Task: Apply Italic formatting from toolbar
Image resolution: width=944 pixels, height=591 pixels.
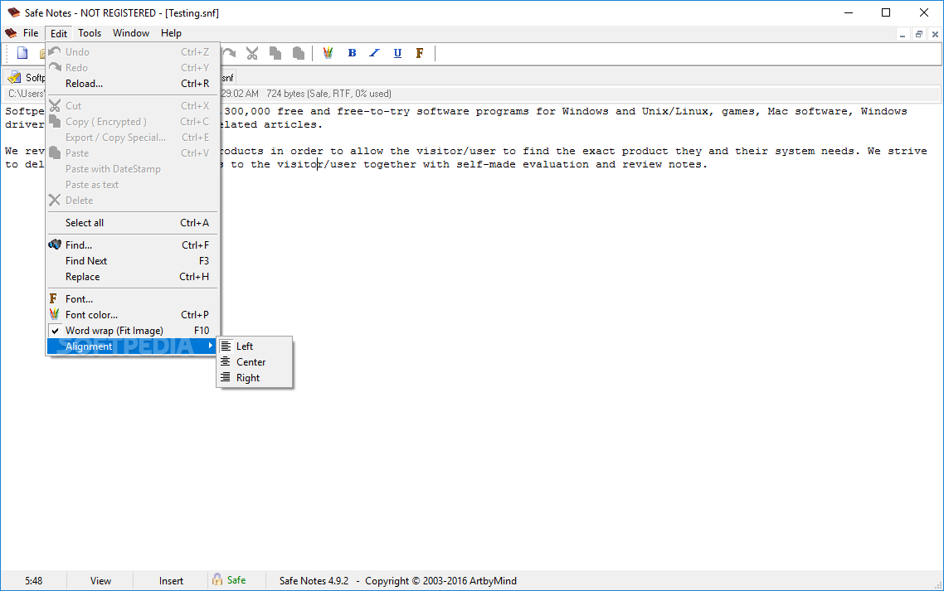Action: 374,54
